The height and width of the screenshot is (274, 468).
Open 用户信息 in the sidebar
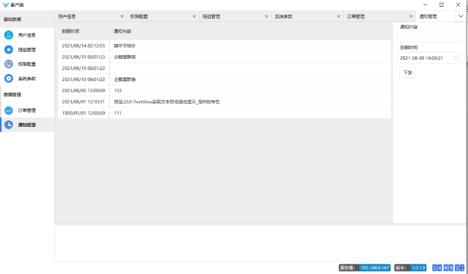[x=26, y=35]
